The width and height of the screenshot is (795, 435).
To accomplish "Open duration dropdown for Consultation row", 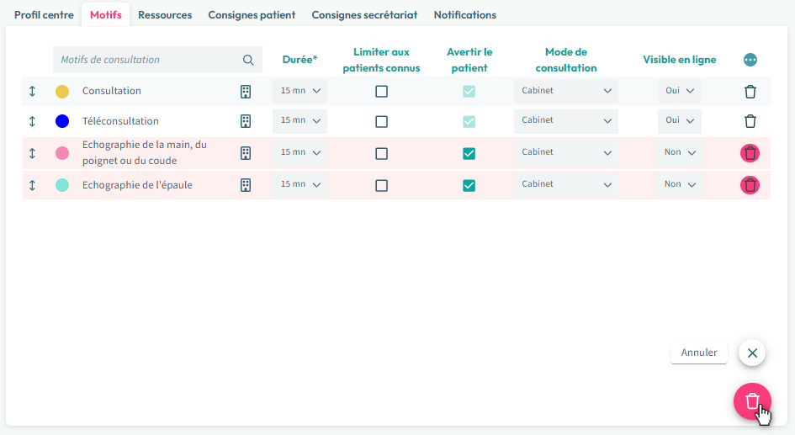I will pos(300,91).
